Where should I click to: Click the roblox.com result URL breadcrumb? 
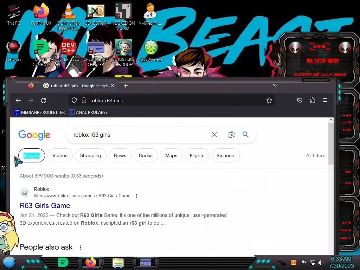click(x=82, y=196)
